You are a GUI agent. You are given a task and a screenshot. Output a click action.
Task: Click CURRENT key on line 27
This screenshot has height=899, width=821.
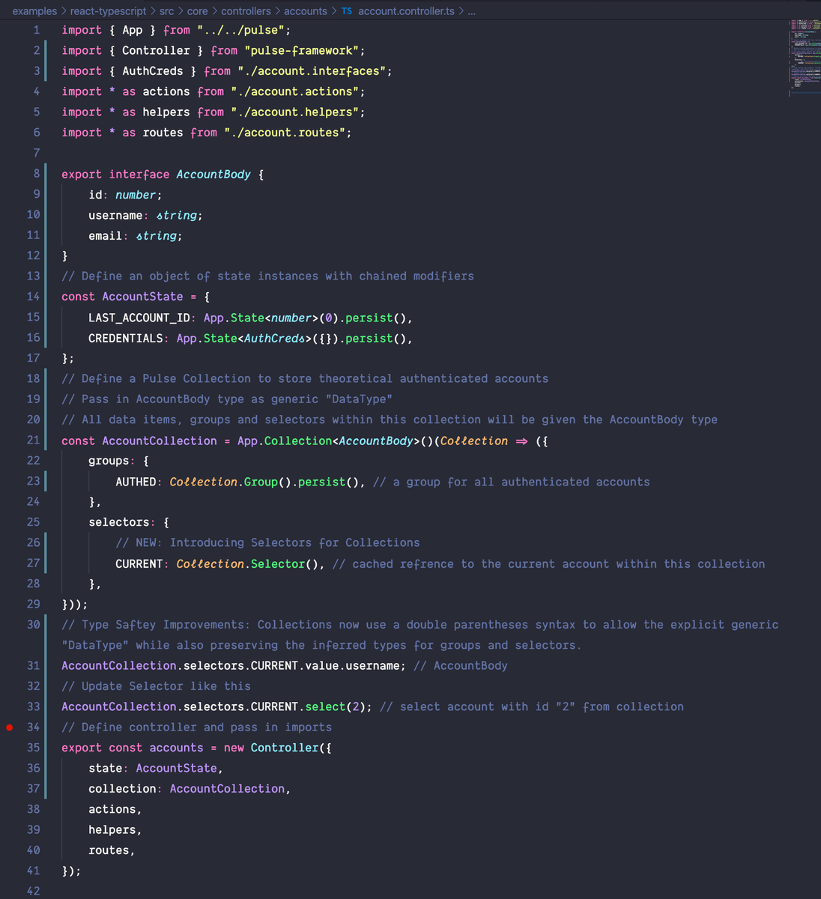(x=139, y=563)
